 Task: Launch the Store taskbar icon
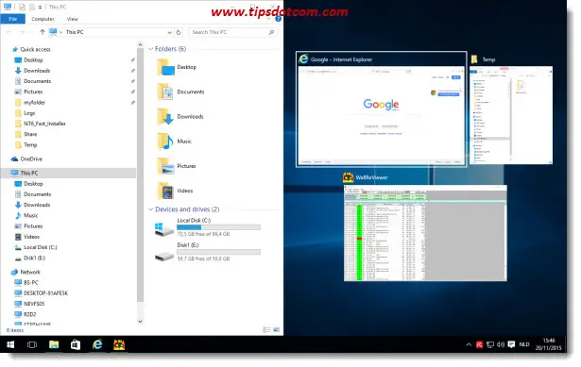(x=76, y=344)
